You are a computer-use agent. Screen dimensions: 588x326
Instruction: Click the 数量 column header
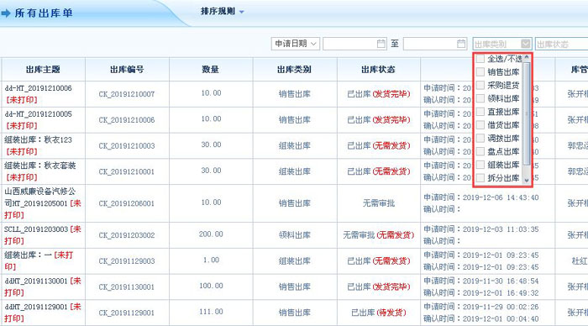click(x=211, y=70)
